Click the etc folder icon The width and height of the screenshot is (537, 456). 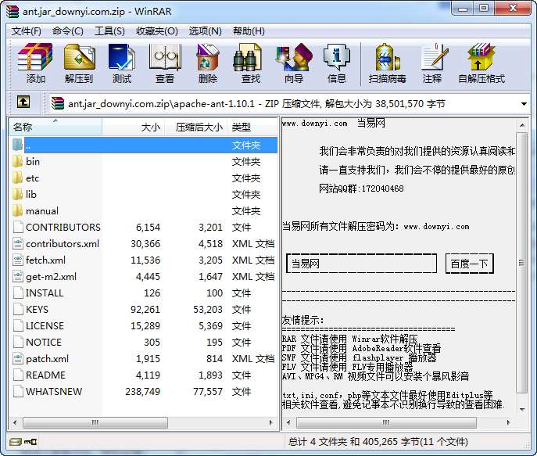click(x=17, y=178)
